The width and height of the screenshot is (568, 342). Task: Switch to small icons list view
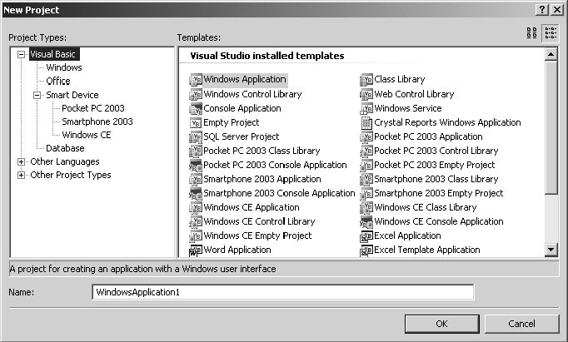tap(551, 33)
